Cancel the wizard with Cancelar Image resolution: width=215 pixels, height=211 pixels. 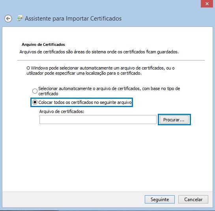pos(193,199)
